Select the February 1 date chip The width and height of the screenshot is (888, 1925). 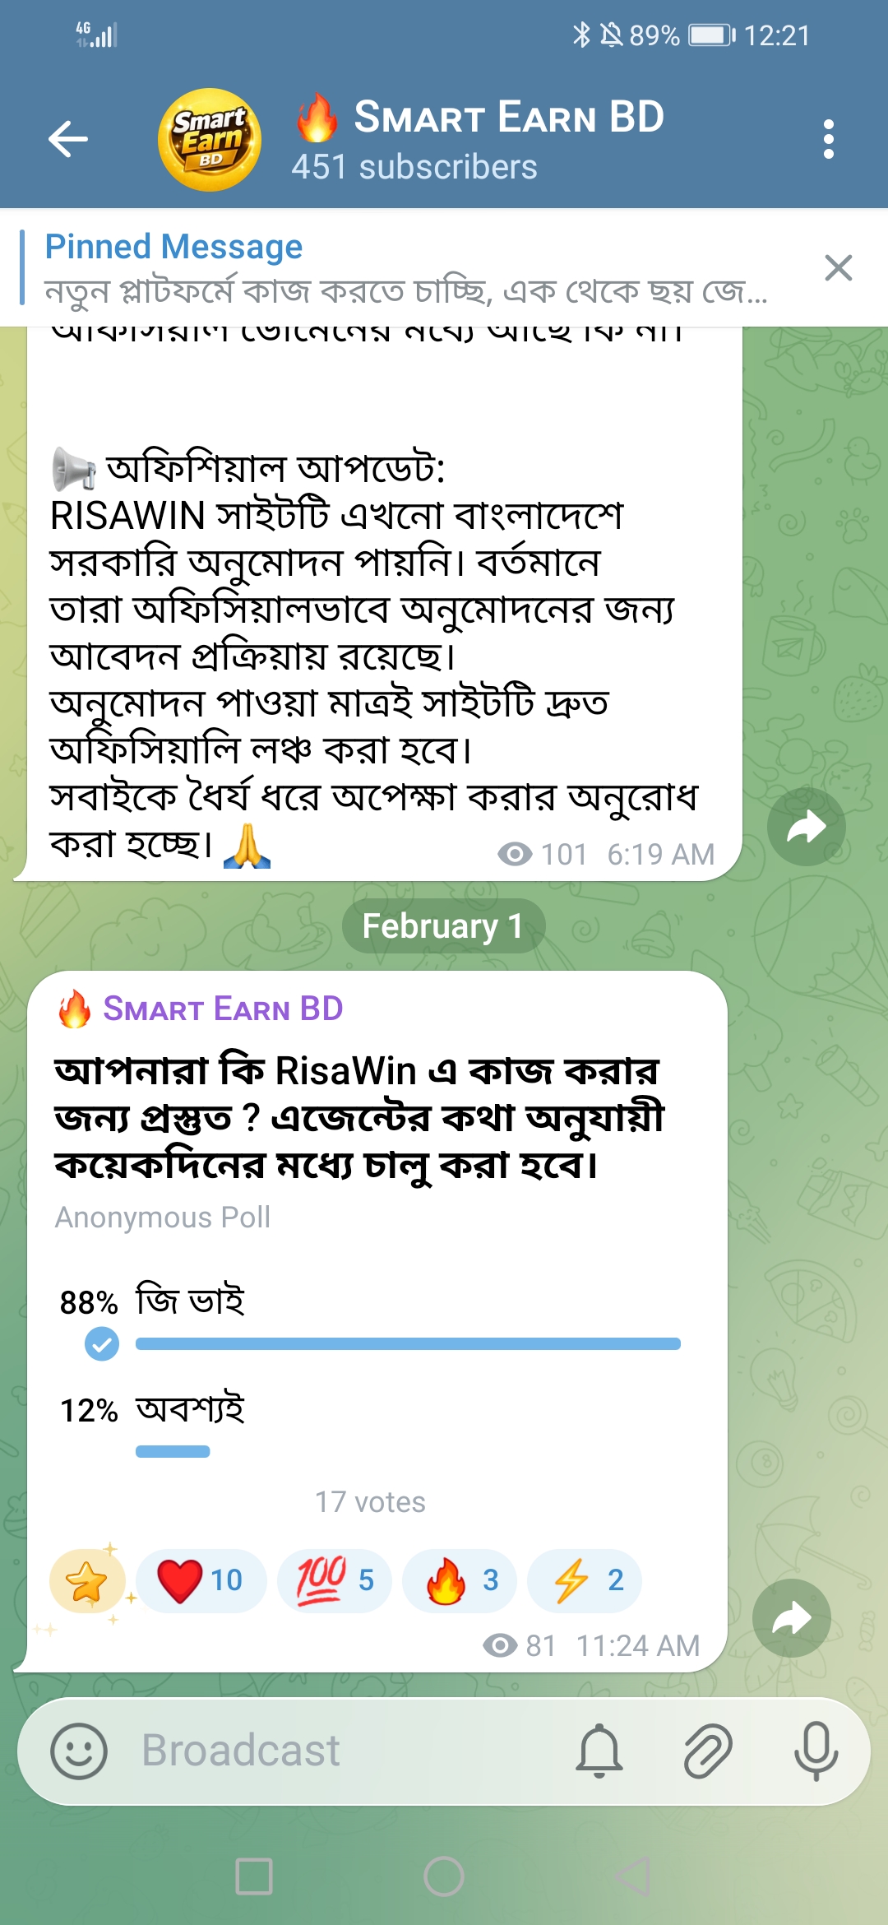[443, 926]
